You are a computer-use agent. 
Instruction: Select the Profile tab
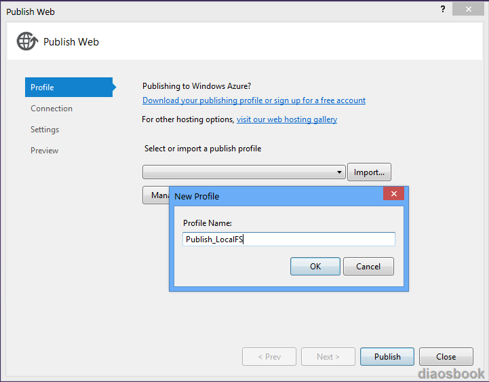(69, 88)
